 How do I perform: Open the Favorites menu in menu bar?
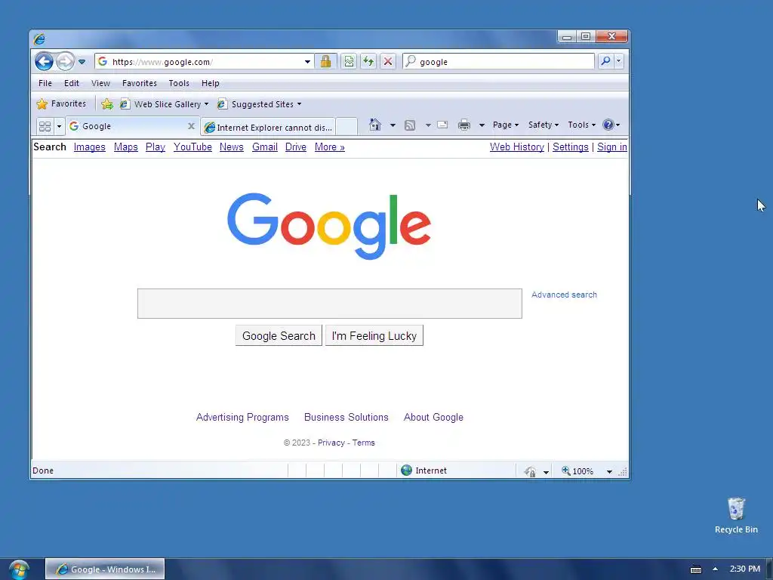click(140, 83)
